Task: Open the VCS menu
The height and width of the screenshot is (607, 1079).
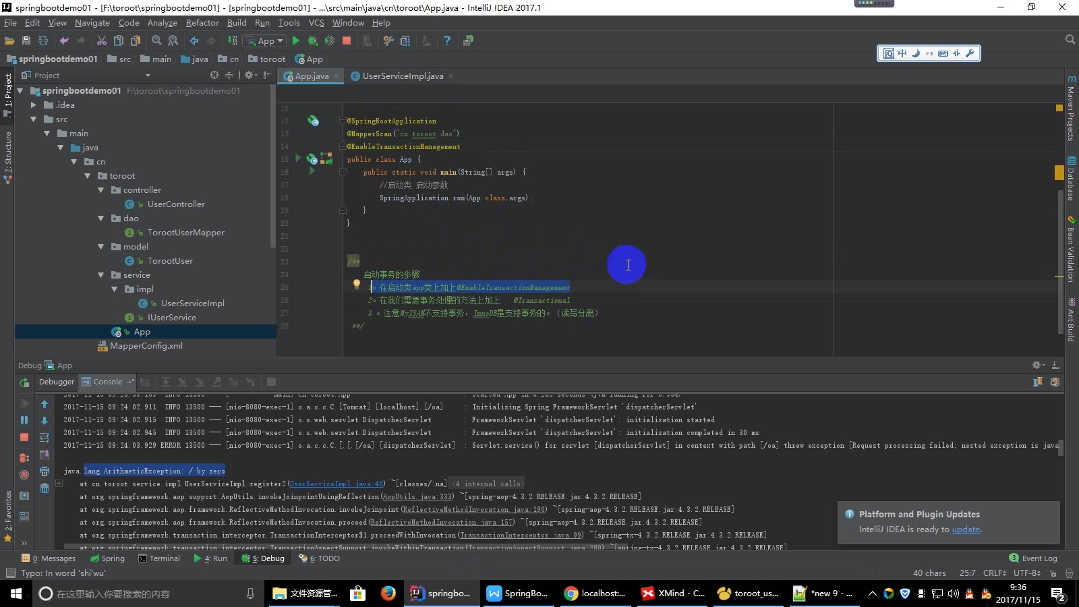Action: [316, 23]
